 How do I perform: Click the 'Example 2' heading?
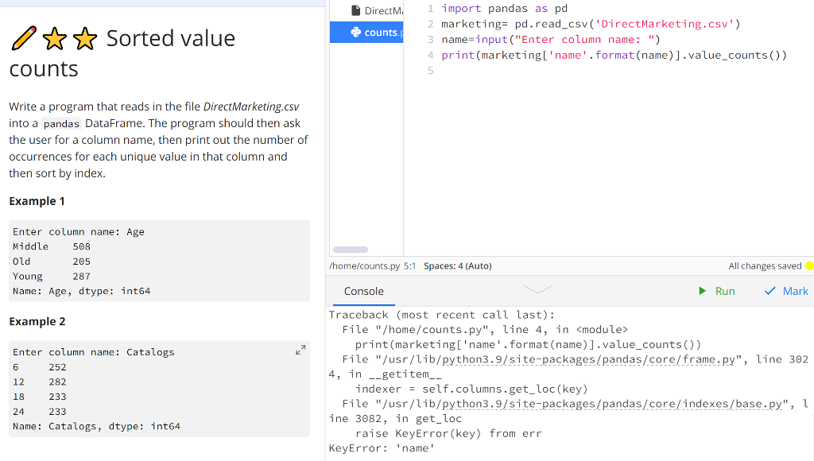tap(37, 321)
